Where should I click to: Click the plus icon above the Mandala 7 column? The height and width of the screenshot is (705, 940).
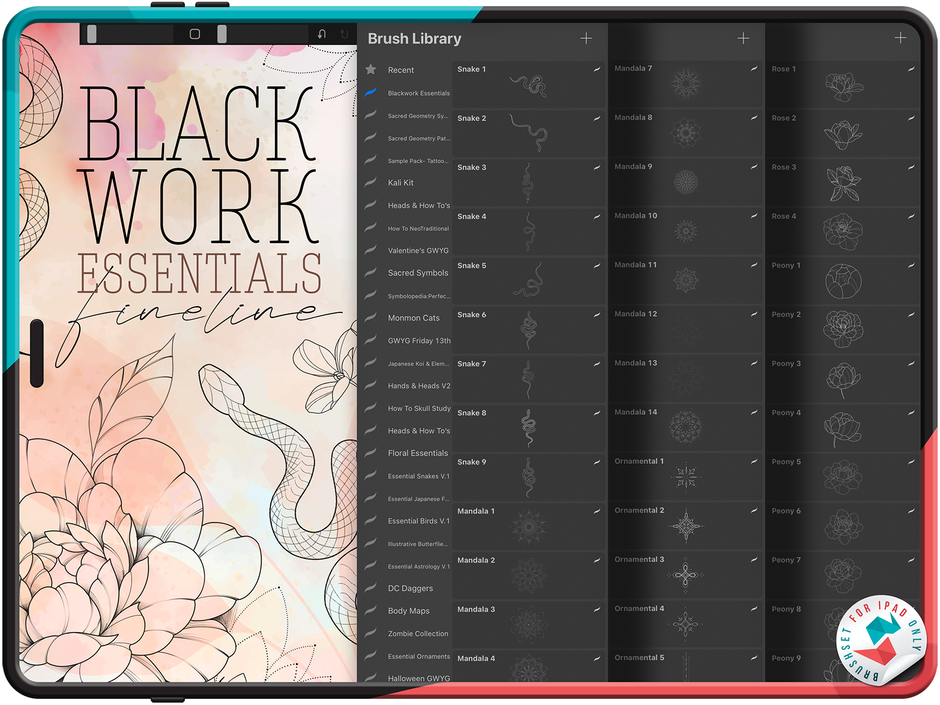click(743, 38)
